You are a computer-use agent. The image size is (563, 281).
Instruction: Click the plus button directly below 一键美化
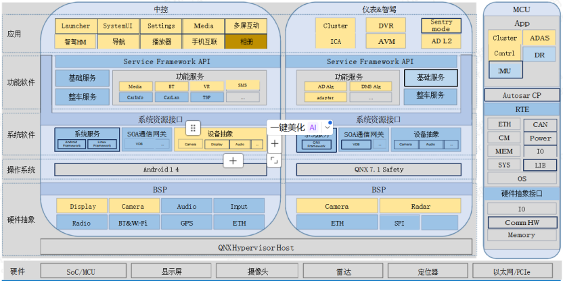(274, 144)
